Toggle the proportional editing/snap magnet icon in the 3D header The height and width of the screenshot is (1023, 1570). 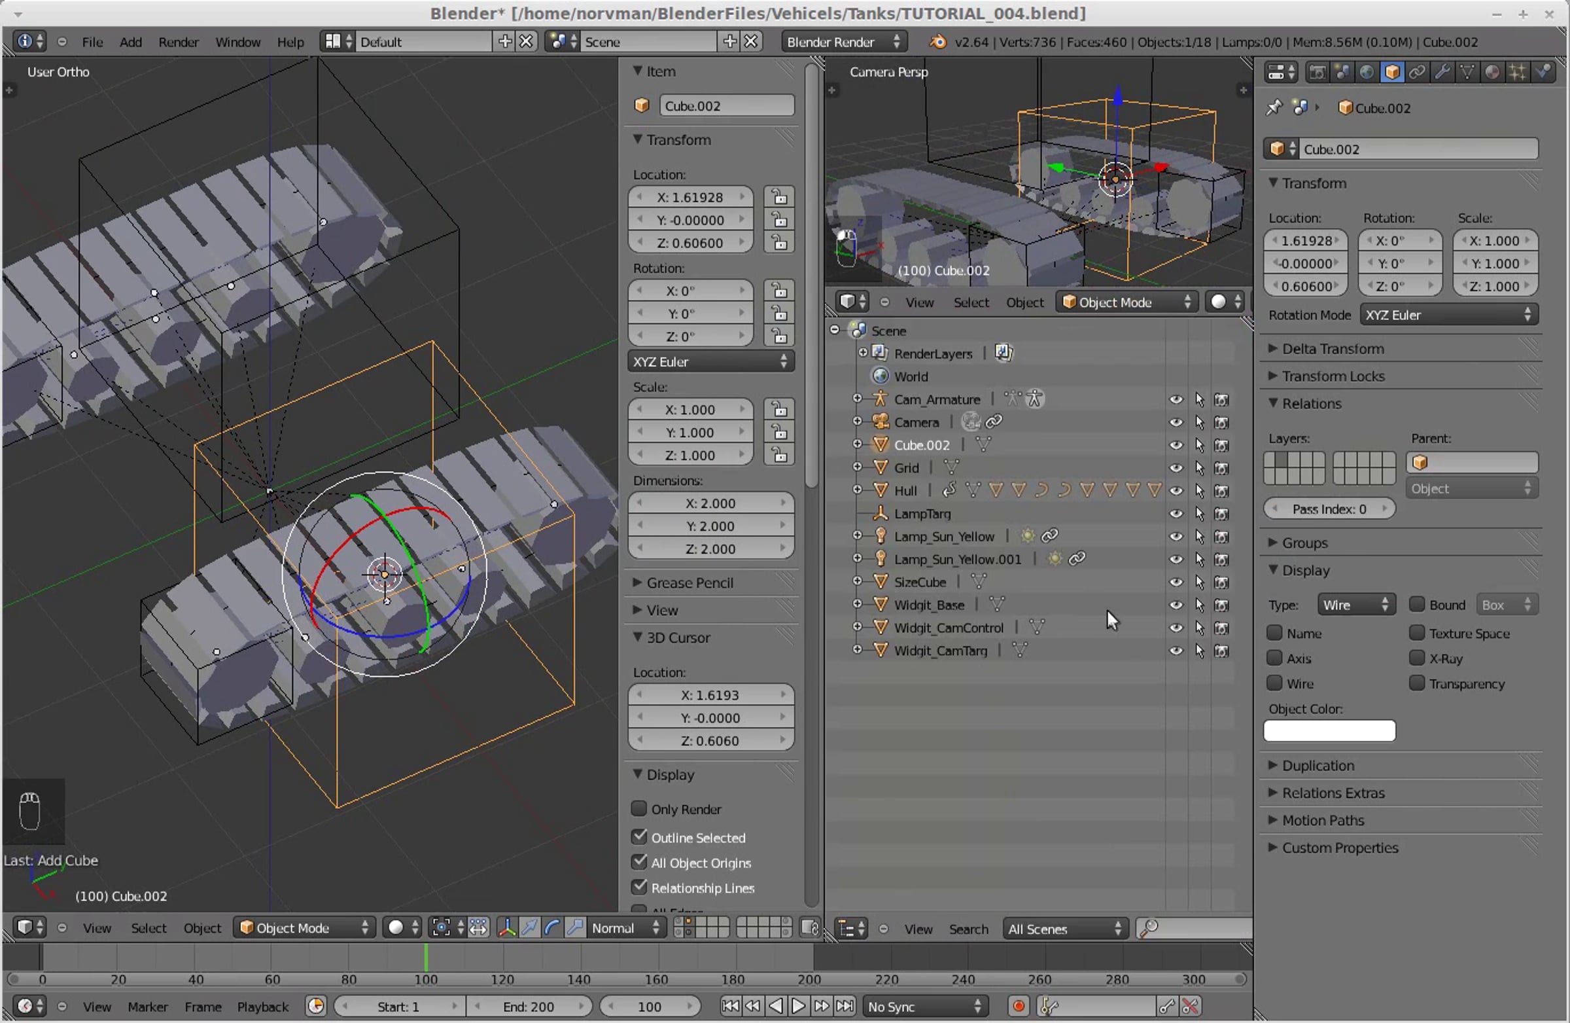pos(810,928)
